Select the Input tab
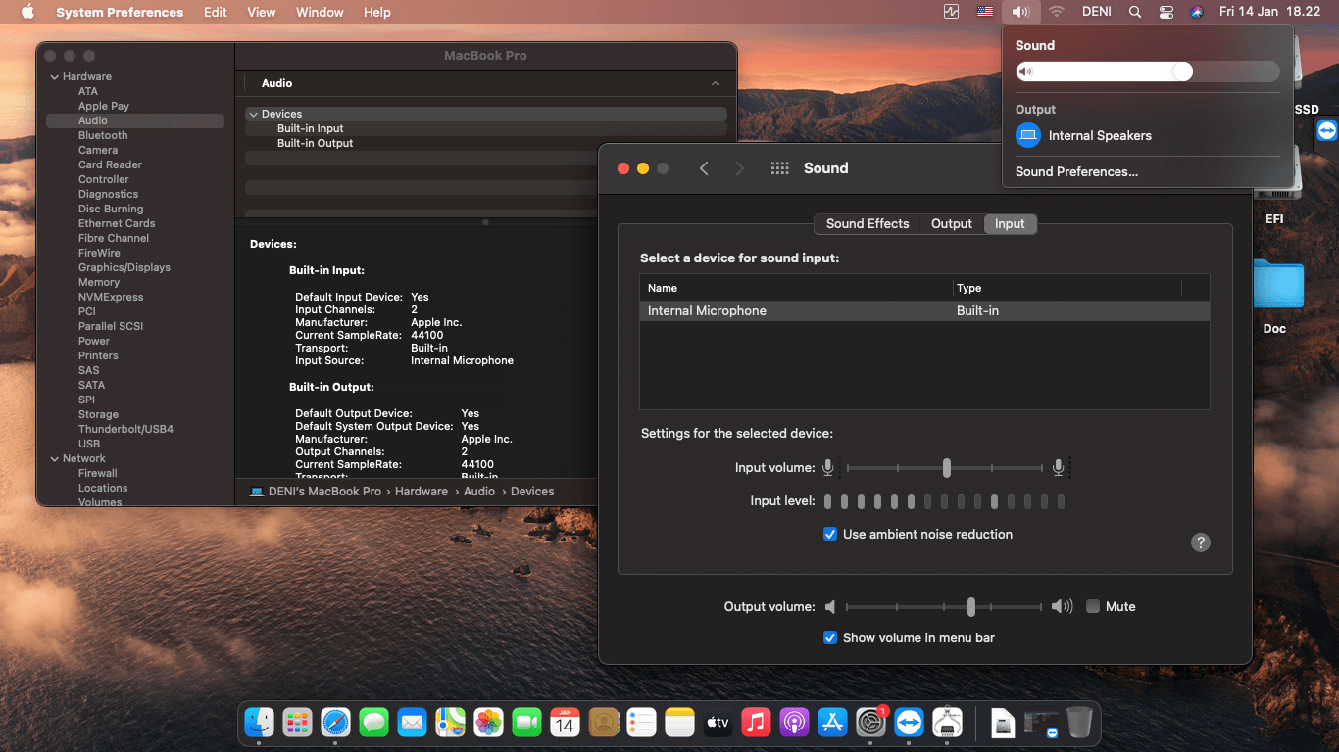Viewport: 1339px width, 752px height. pos(1010,224)
